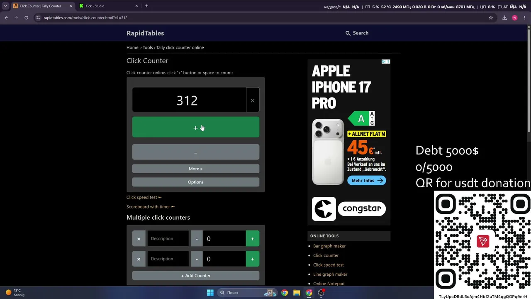531x299 pixels.
Task: Click the RapidTables site logo
Action: (145, 33)
